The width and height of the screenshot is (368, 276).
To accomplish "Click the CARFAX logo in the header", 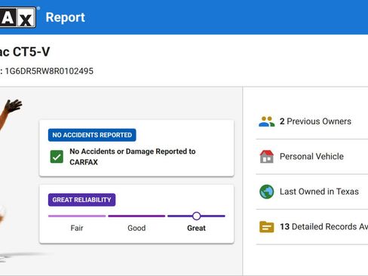I will click(x=17, y=17).
